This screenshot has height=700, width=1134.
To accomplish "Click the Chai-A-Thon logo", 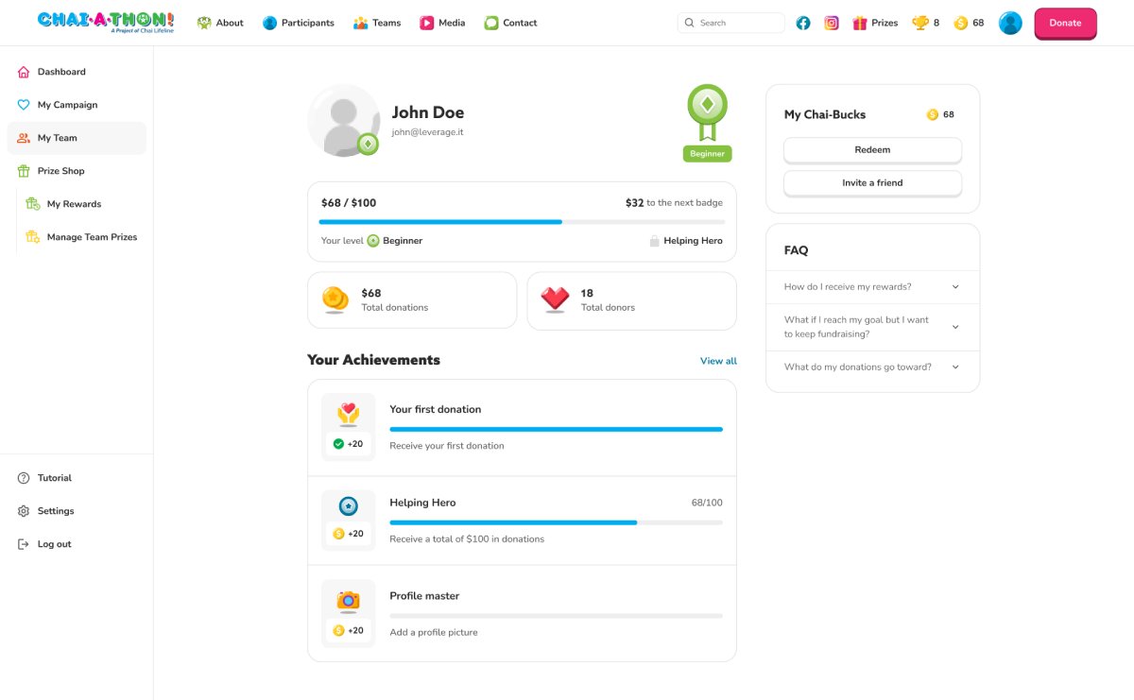I will (106, 22).
